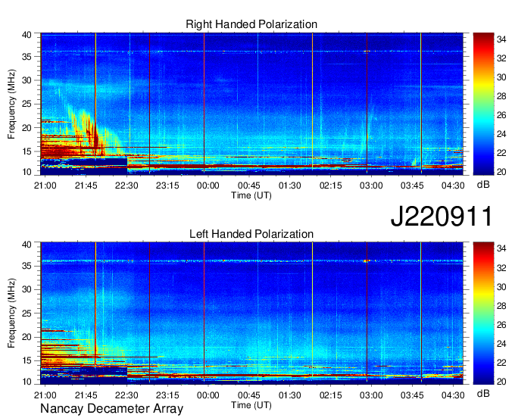Click the 00:45 time tick of the Right Handed plot
The width and height of the screenshot is (515, 418).
tap(249, 186)
